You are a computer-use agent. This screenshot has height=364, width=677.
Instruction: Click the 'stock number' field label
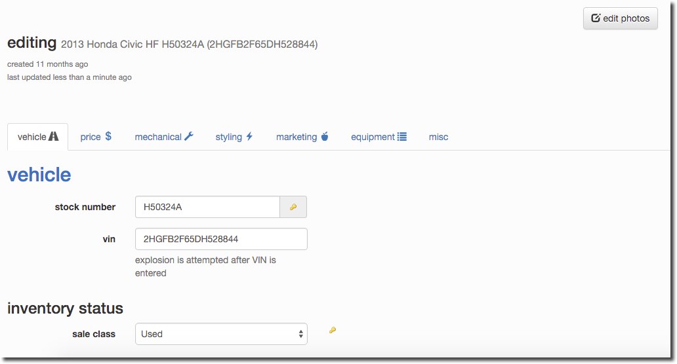85,207
